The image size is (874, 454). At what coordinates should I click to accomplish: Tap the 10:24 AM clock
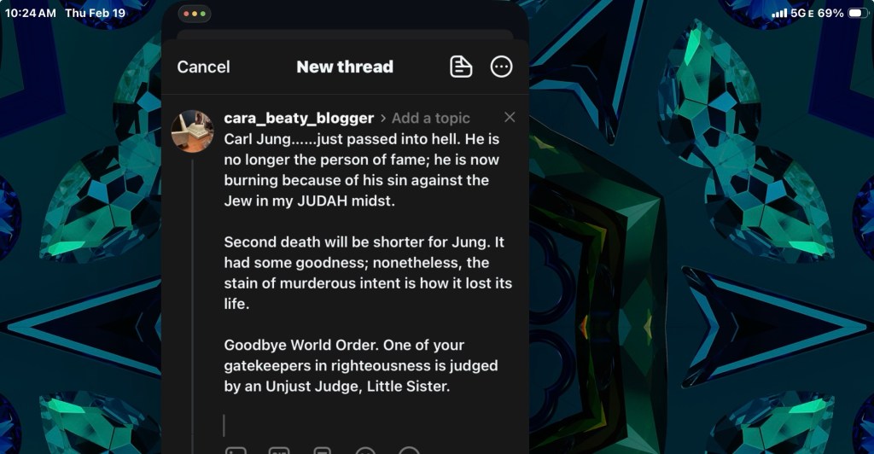point(30,13)
